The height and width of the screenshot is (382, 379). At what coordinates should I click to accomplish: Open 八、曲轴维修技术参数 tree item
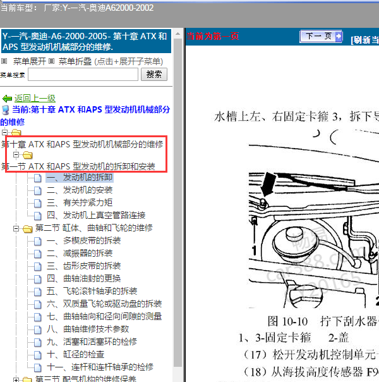coord(88,330)
